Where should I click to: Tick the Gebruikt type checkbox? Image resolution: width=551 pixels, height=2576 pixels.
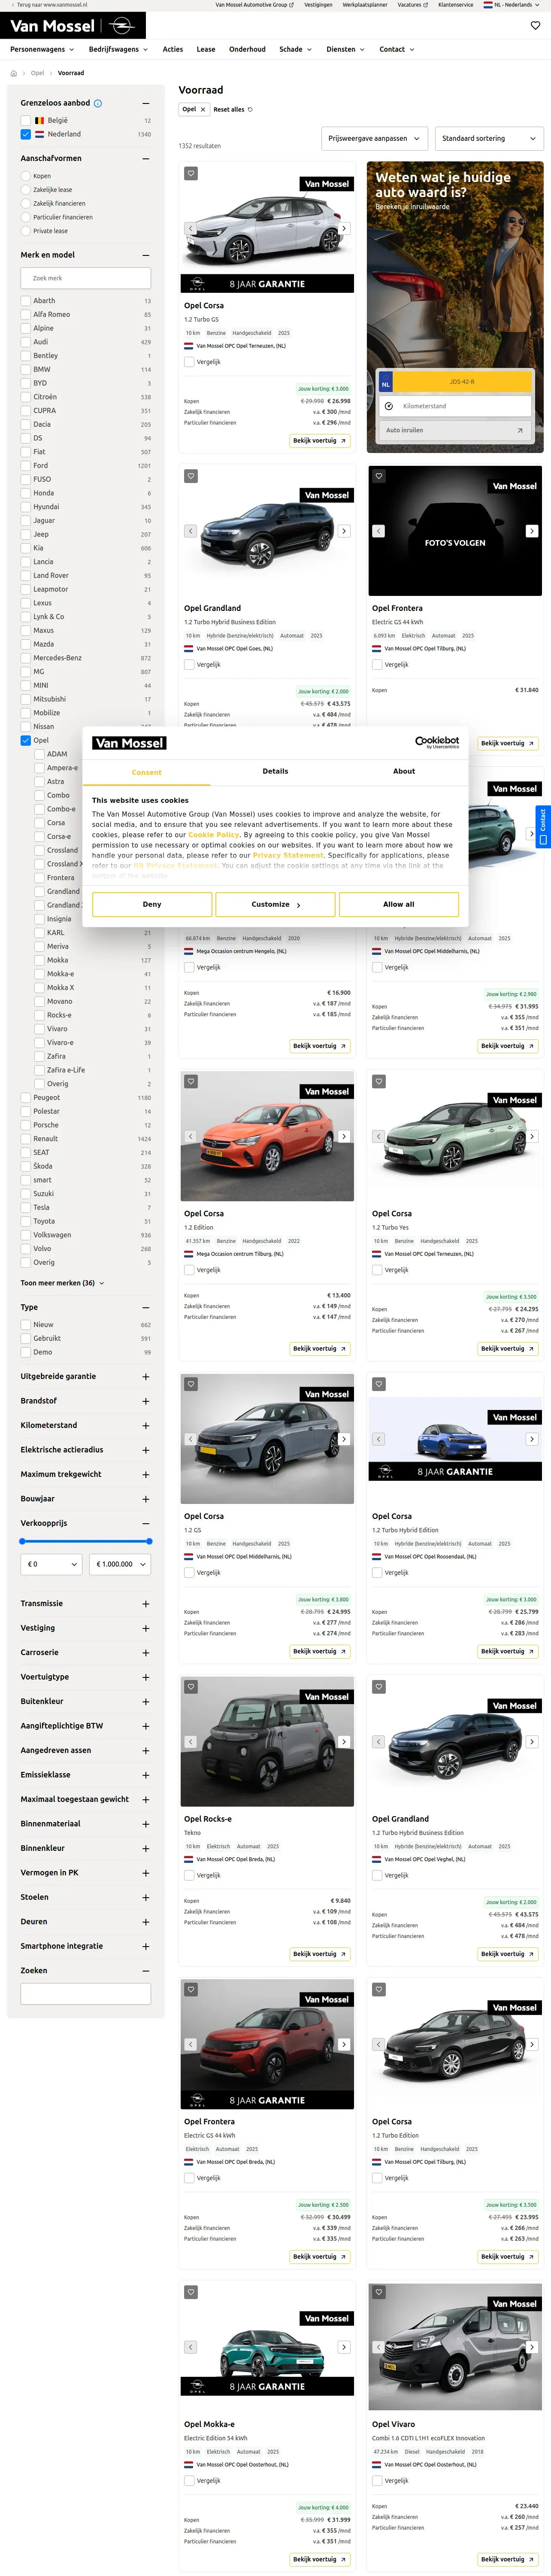[x=26, y=1339]
